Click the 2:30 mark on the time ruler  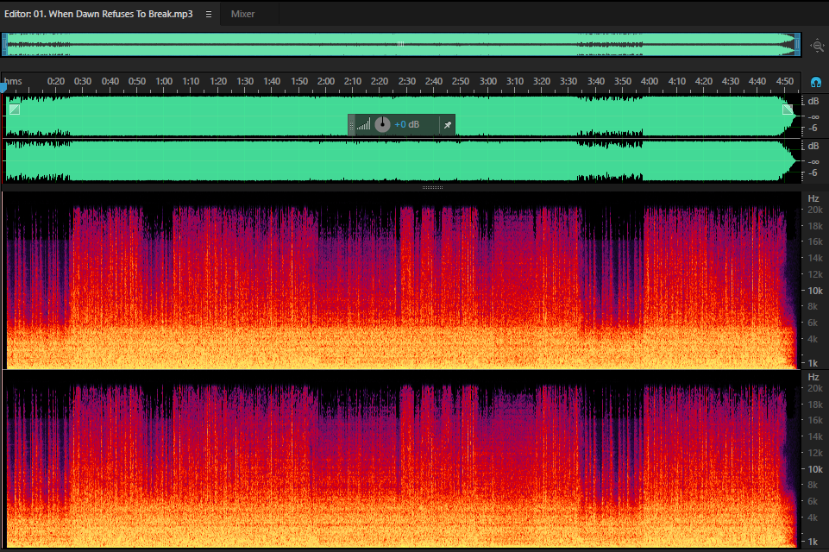(x=406, y=81)
